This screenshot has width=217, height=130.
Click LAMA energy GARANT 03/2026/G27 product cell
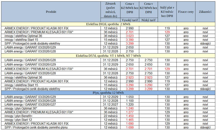(30, 104)
